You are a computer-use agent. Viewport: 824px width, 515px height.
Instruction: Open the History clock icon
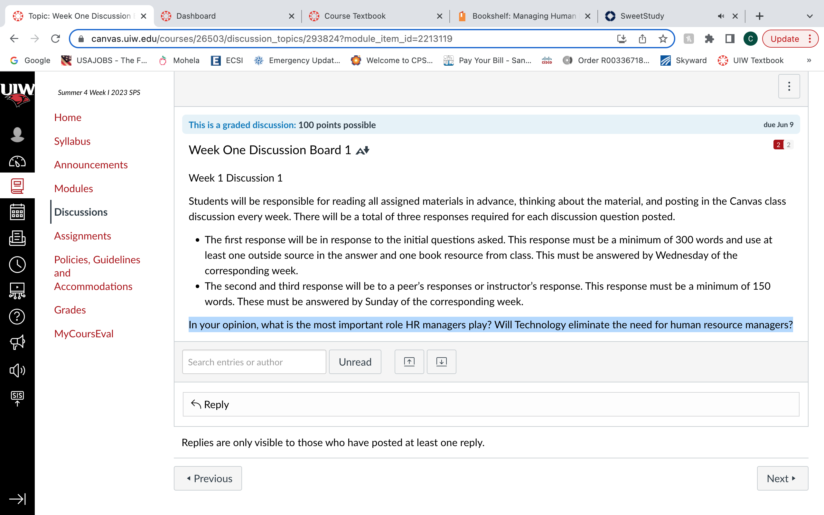[x=17, y=264]
